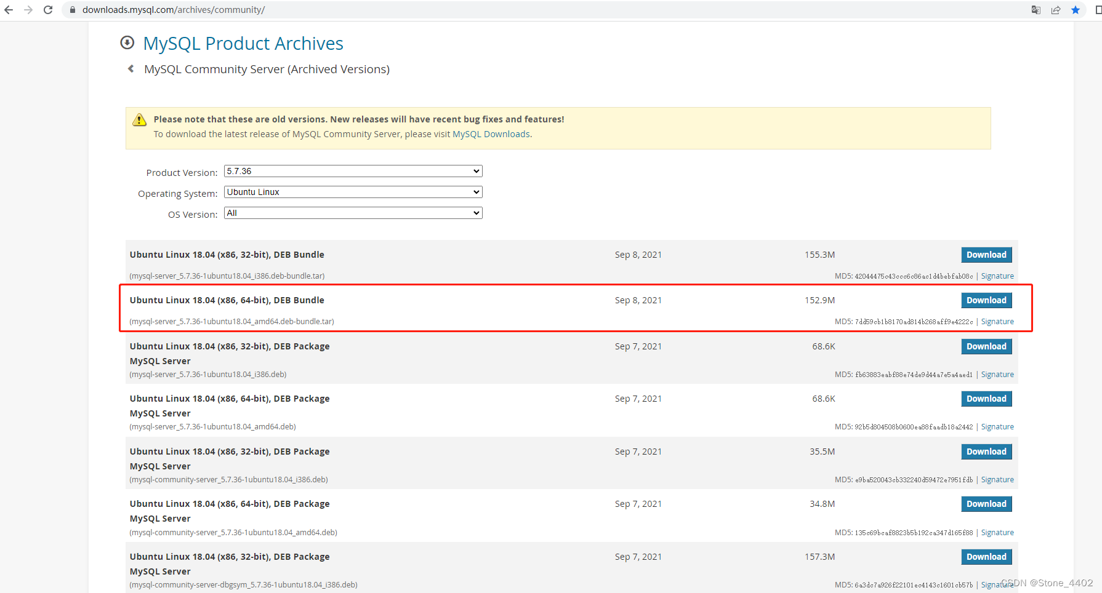The image size is (1102, 593).
Task: Reload the page with the refresh icon
Action: pyautogui.click(x=48, y=10)
